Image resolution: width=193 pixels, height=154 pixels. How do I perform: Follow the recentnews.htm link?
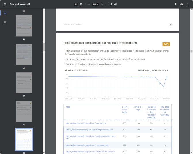(84, 145)
